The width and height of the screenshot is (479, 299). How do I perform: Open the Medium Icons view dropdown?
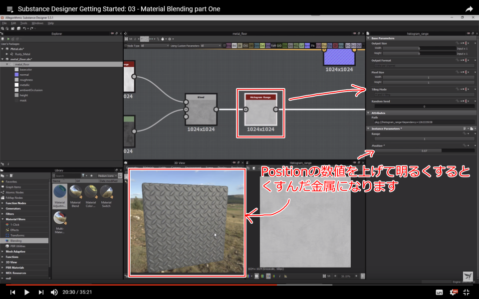pyautogui.click(x=107, y=176)
